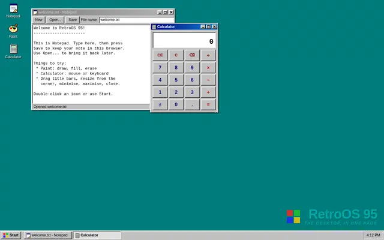Click the taskbar clock showing 4:12 PM
Screen dimensions: 384x240
(x=373, y=235)
